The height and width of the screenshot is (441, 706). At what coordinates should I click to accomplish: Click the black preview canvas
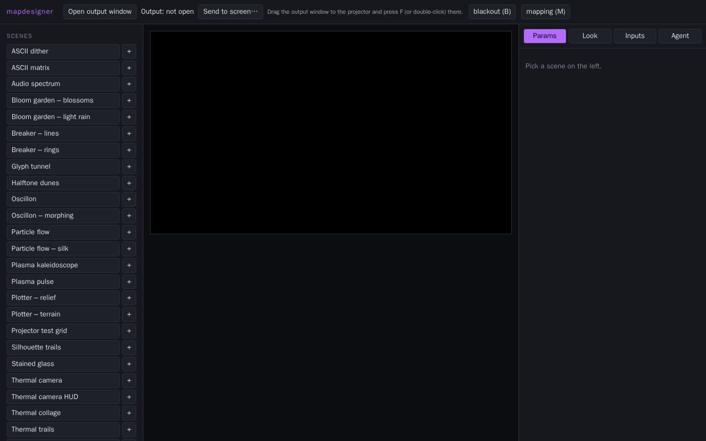coord(331,133)
